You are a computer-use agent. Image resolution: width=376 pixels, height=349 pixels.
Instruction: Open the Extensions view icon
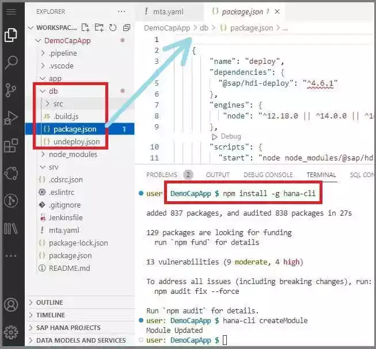(11, 145)
